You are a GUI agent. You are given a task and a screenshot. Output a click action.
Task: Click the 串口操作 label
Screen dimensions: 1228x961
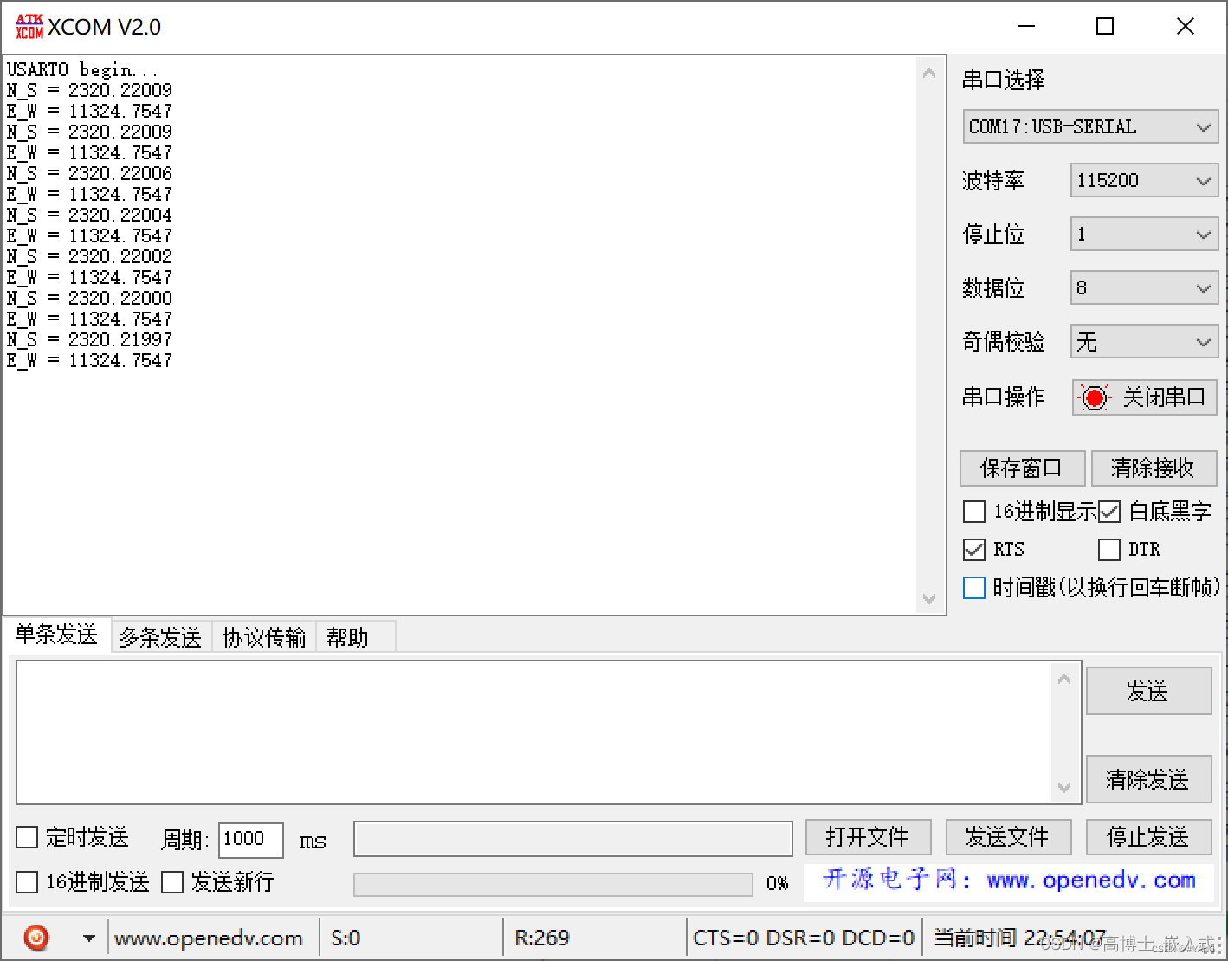(1004, 397)
